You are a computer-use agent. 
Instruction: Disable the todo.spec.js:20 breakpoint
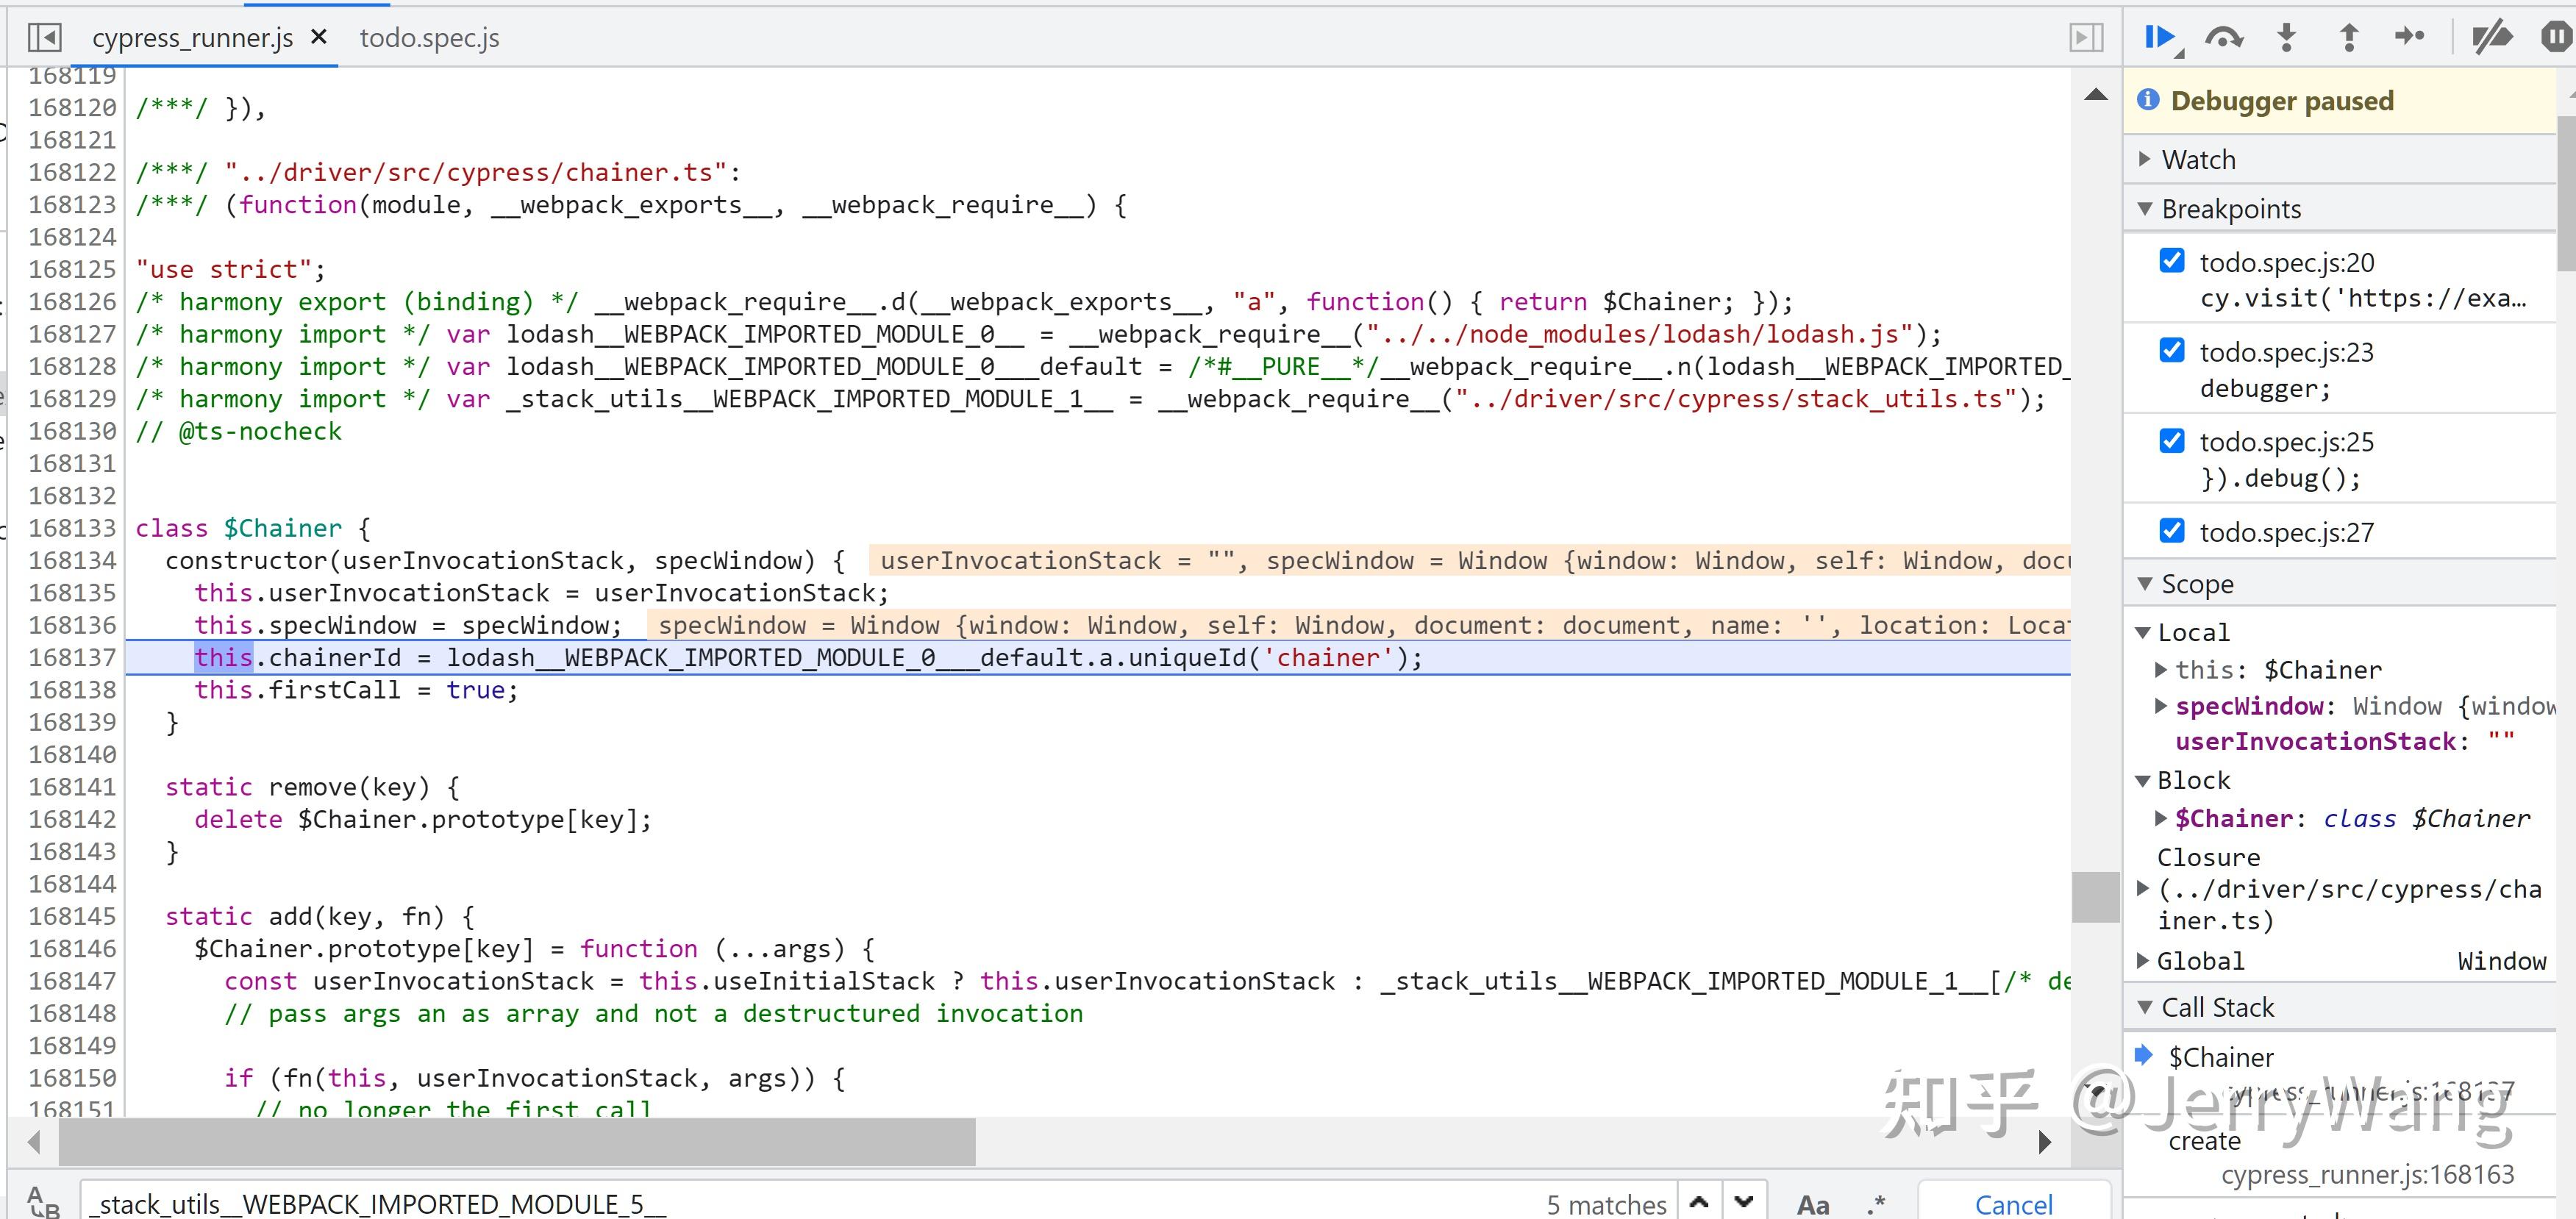(2172, 261)
